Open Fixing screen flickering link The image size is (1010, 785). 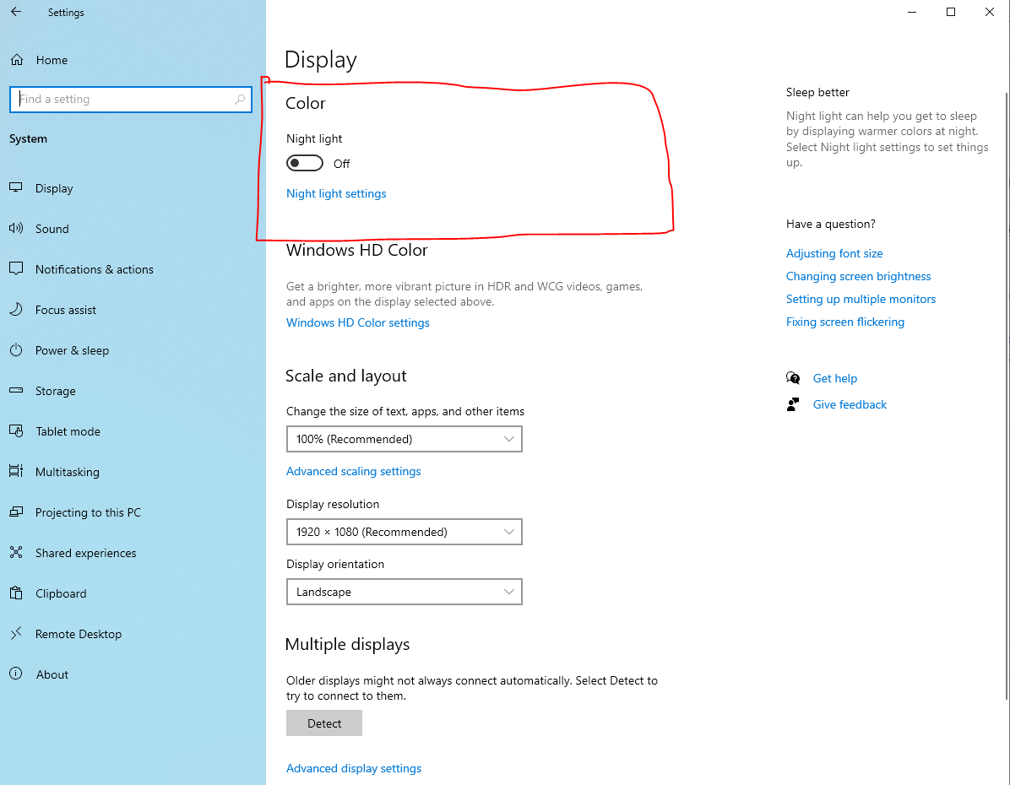pyautogui.click(x=845, y=322)
